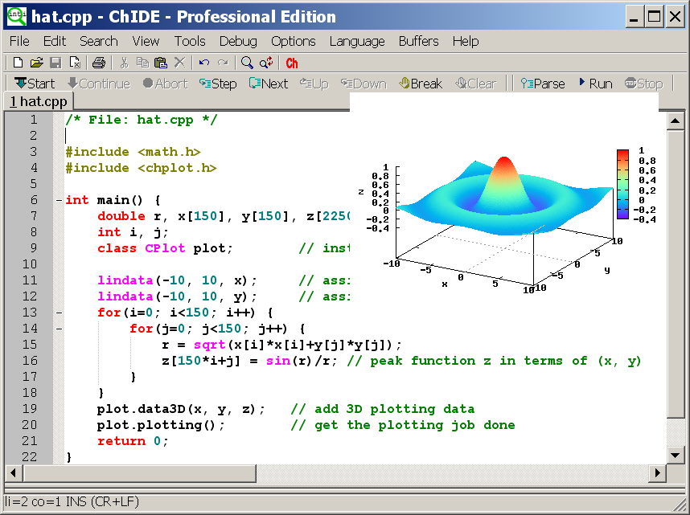Click the horizontal scrollbar left arrow
The image size is (690, 515).
pyautogui.click(x=13, y=472)
